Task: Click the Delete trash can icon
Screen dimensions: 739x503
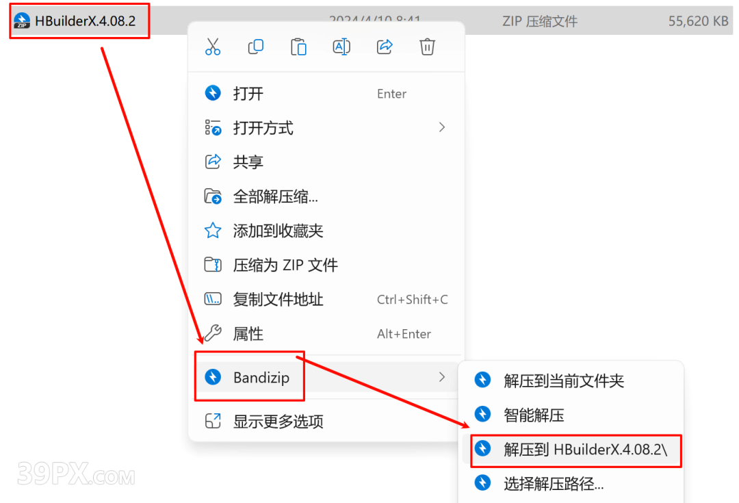Action: pos(428,47)
